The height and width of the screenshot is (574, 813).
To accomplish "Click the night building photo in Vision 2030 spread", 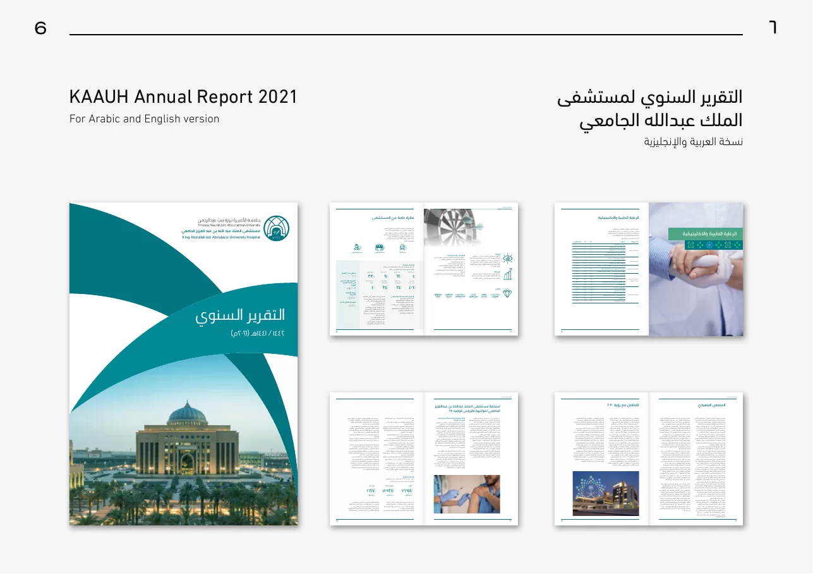I will click(605, 493).
